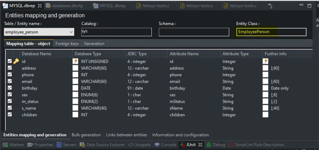Image resolution: width=319 pixels, height=150 pixels.
Task: Click the birthday database name cell
Action: point(30,88)
